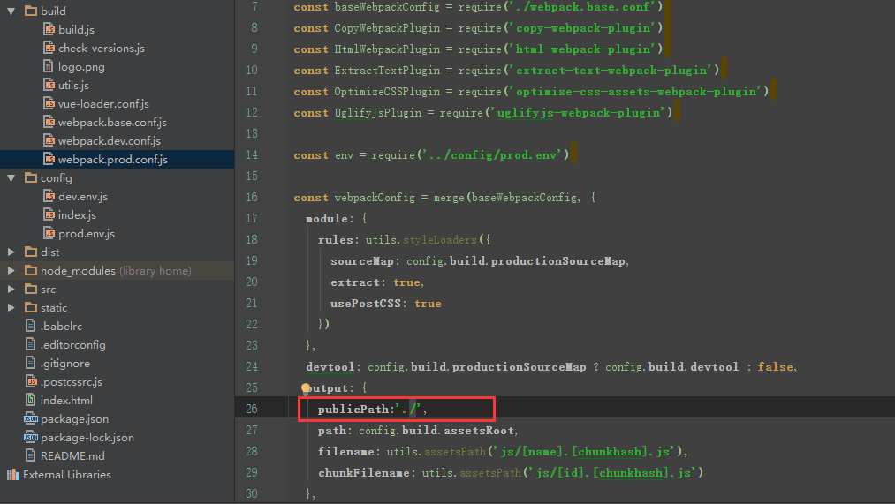Viewport: 895px width, 504px height.
Task: Expand the static folder
Action: pos(11,308)
